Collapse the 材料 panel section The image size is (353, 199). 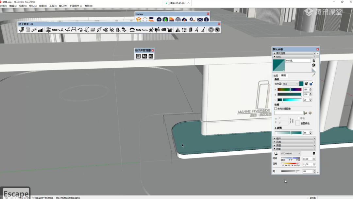tap(294, 57)
